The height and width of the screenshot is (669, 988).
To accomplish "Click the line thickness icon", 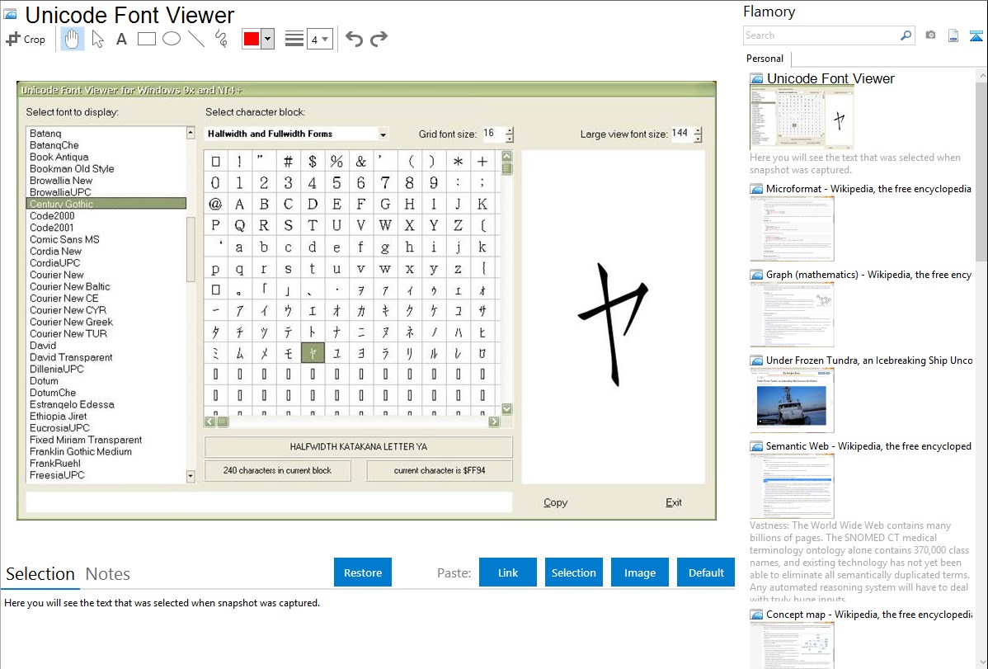I will [294, 39].
